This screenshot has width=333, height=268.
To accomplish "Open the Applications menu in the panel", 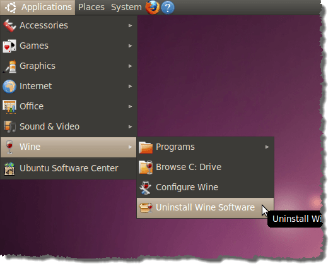I will [x=38, y=8].
